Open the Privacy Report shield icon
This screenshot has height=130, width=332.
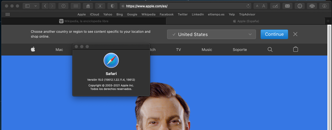coord(112,6)
